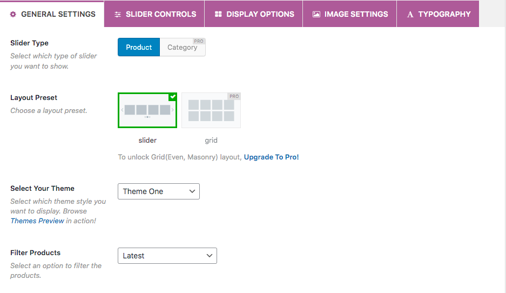Click the grid icon beside Display Options
The height and width of the screenshot is (293, 506).
coord(219,14)
